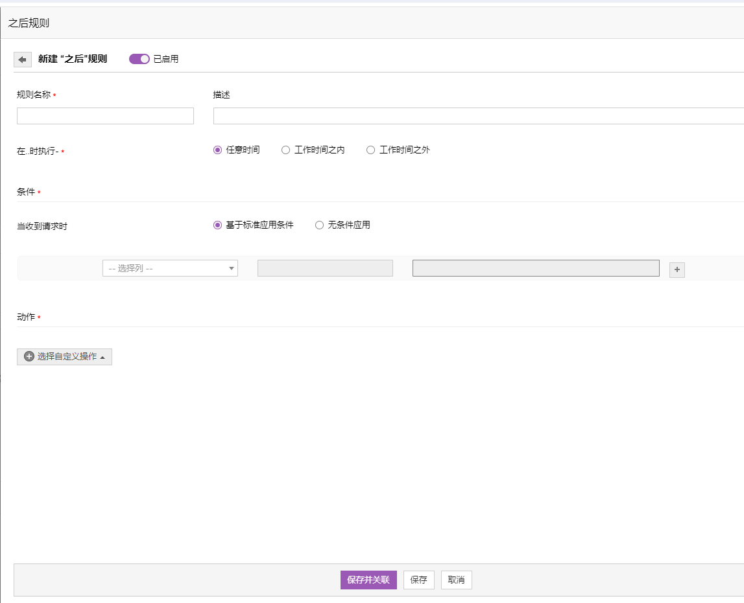Click the 保存 button
The image size is (744, 603).
(419, 580)
